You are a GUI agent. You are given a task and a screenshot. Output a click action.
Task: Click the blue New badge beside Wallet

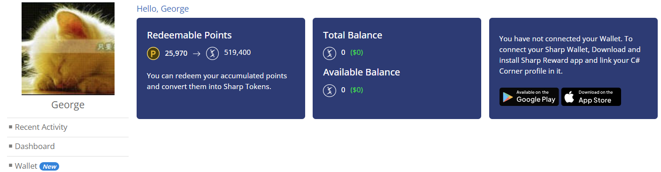(x=49, y=166)
